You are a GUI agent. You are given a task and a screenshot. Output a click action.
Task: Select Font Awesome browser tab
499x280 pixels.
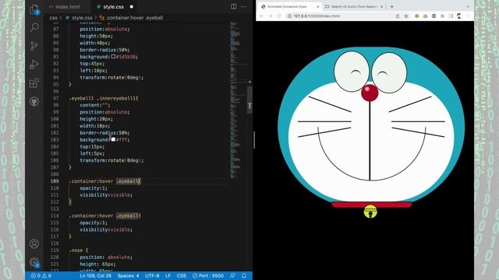(x=353, y=7)
